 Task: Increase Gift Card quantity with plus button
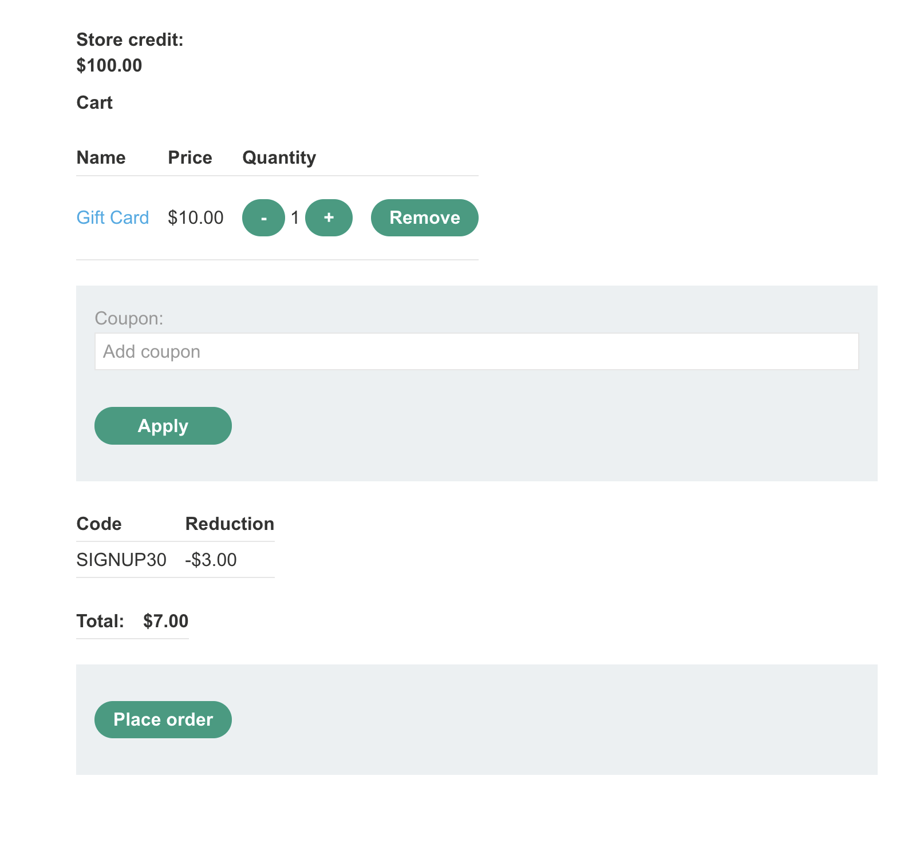tap(329, 217)
